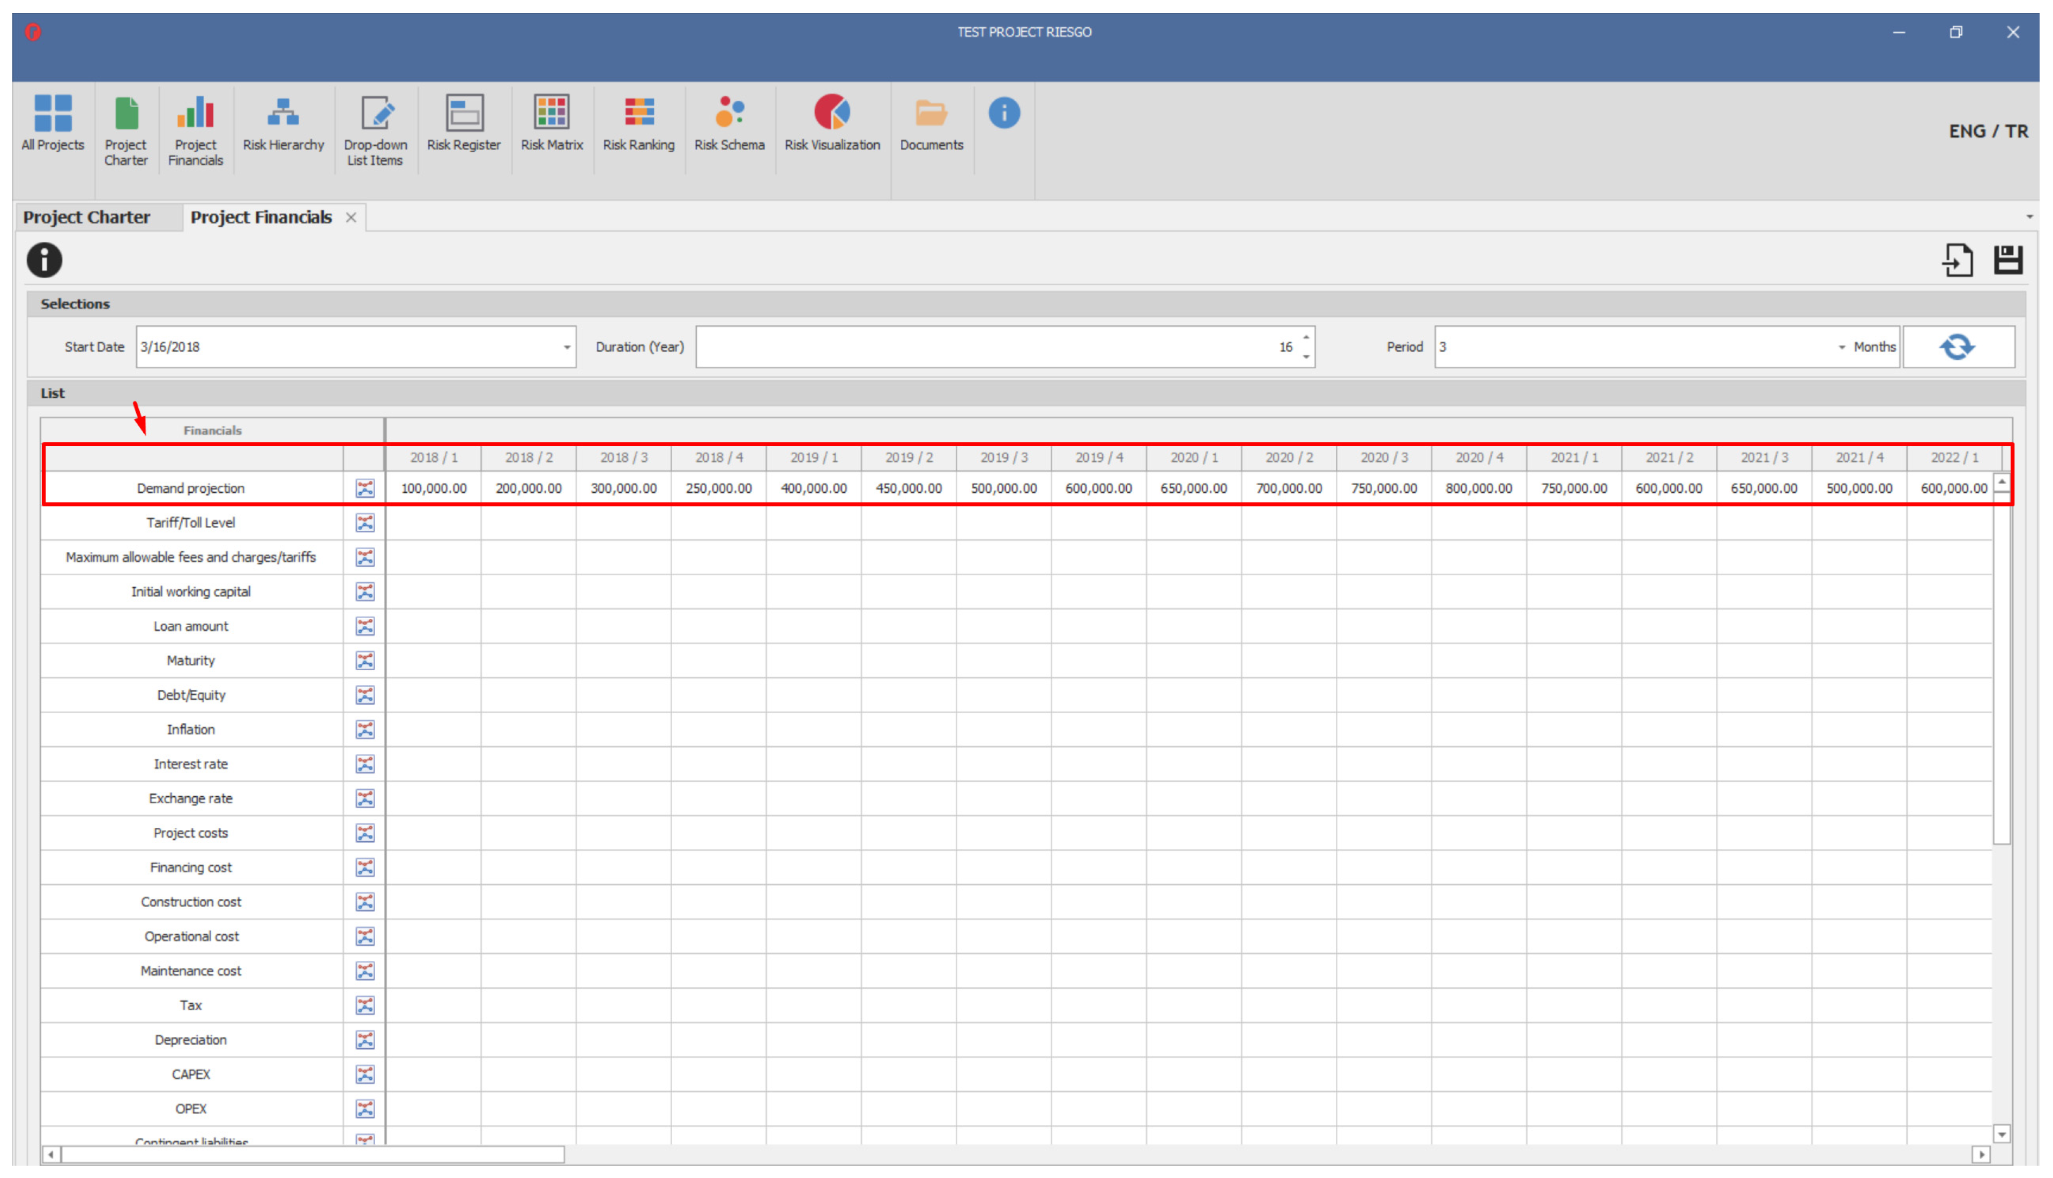Switch to the Project Charter tab

(x=86, y=217)
